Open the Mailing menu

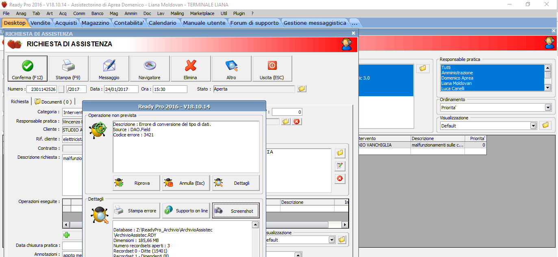tap(177, 13)
